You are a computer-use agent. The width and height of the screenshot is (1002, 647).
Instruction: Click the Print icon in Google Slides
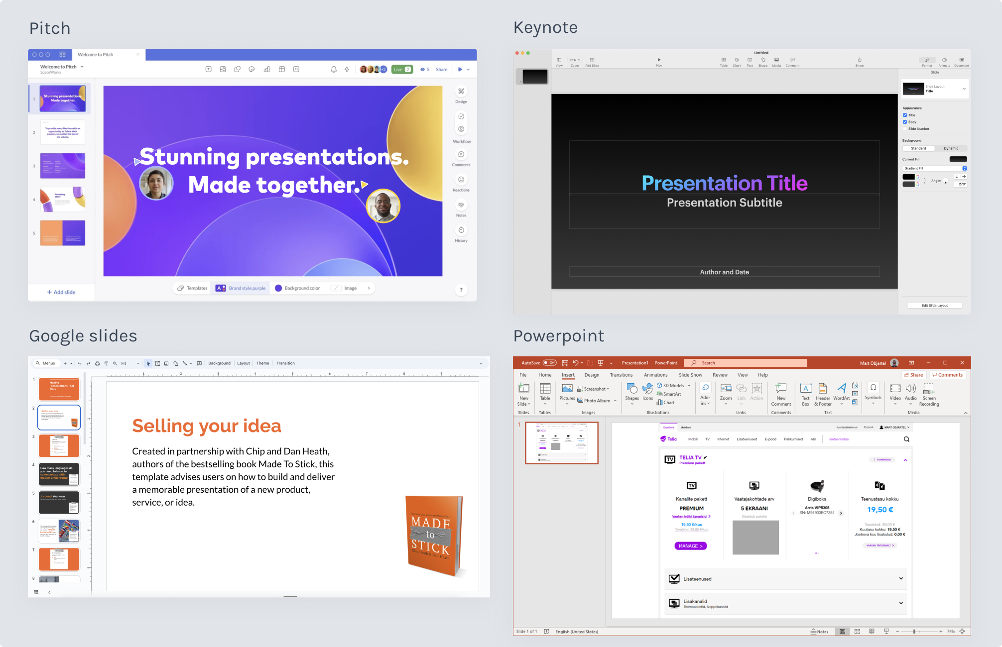click(97, 363)
